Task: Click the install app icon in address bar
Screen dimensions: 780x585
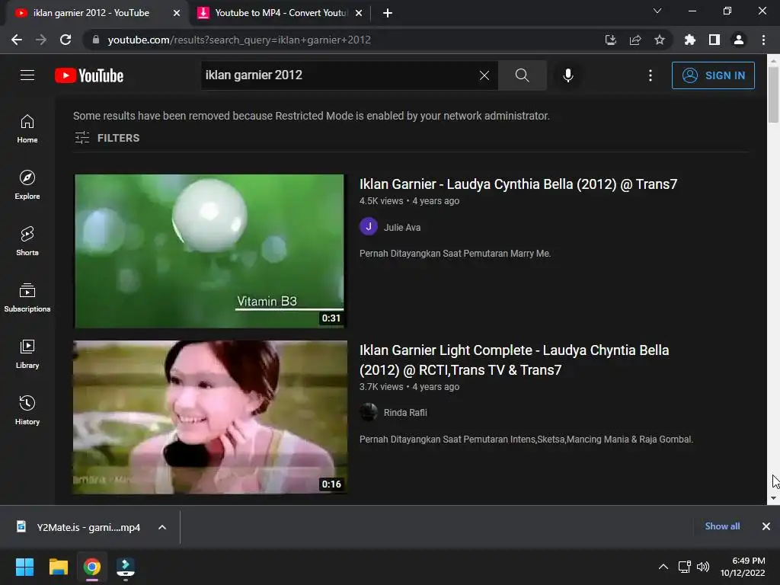Action: [610, 40]
